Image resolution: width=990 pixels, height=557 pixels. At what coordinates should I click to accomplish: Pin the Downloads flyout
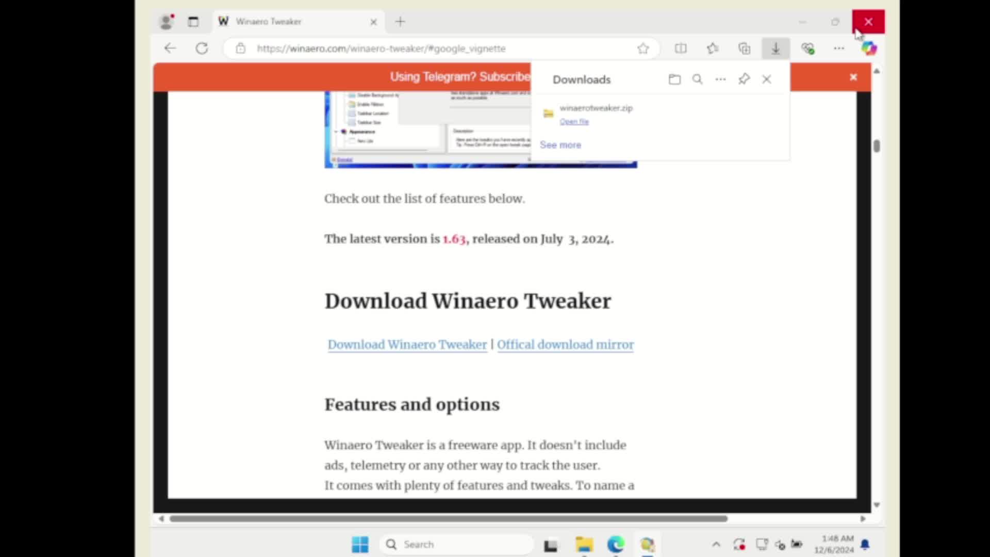point(744,79)
